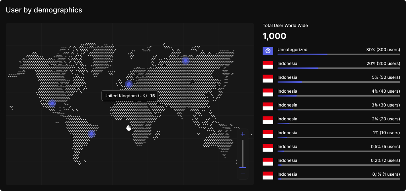Viewport: 406px width, 191px height.
Task: Click the map zoom in plus icon
Action: 243,134
